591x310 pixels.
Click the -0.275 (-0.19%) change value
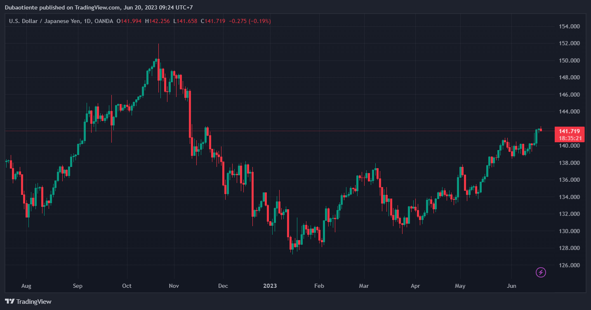(x=250, y=21)
